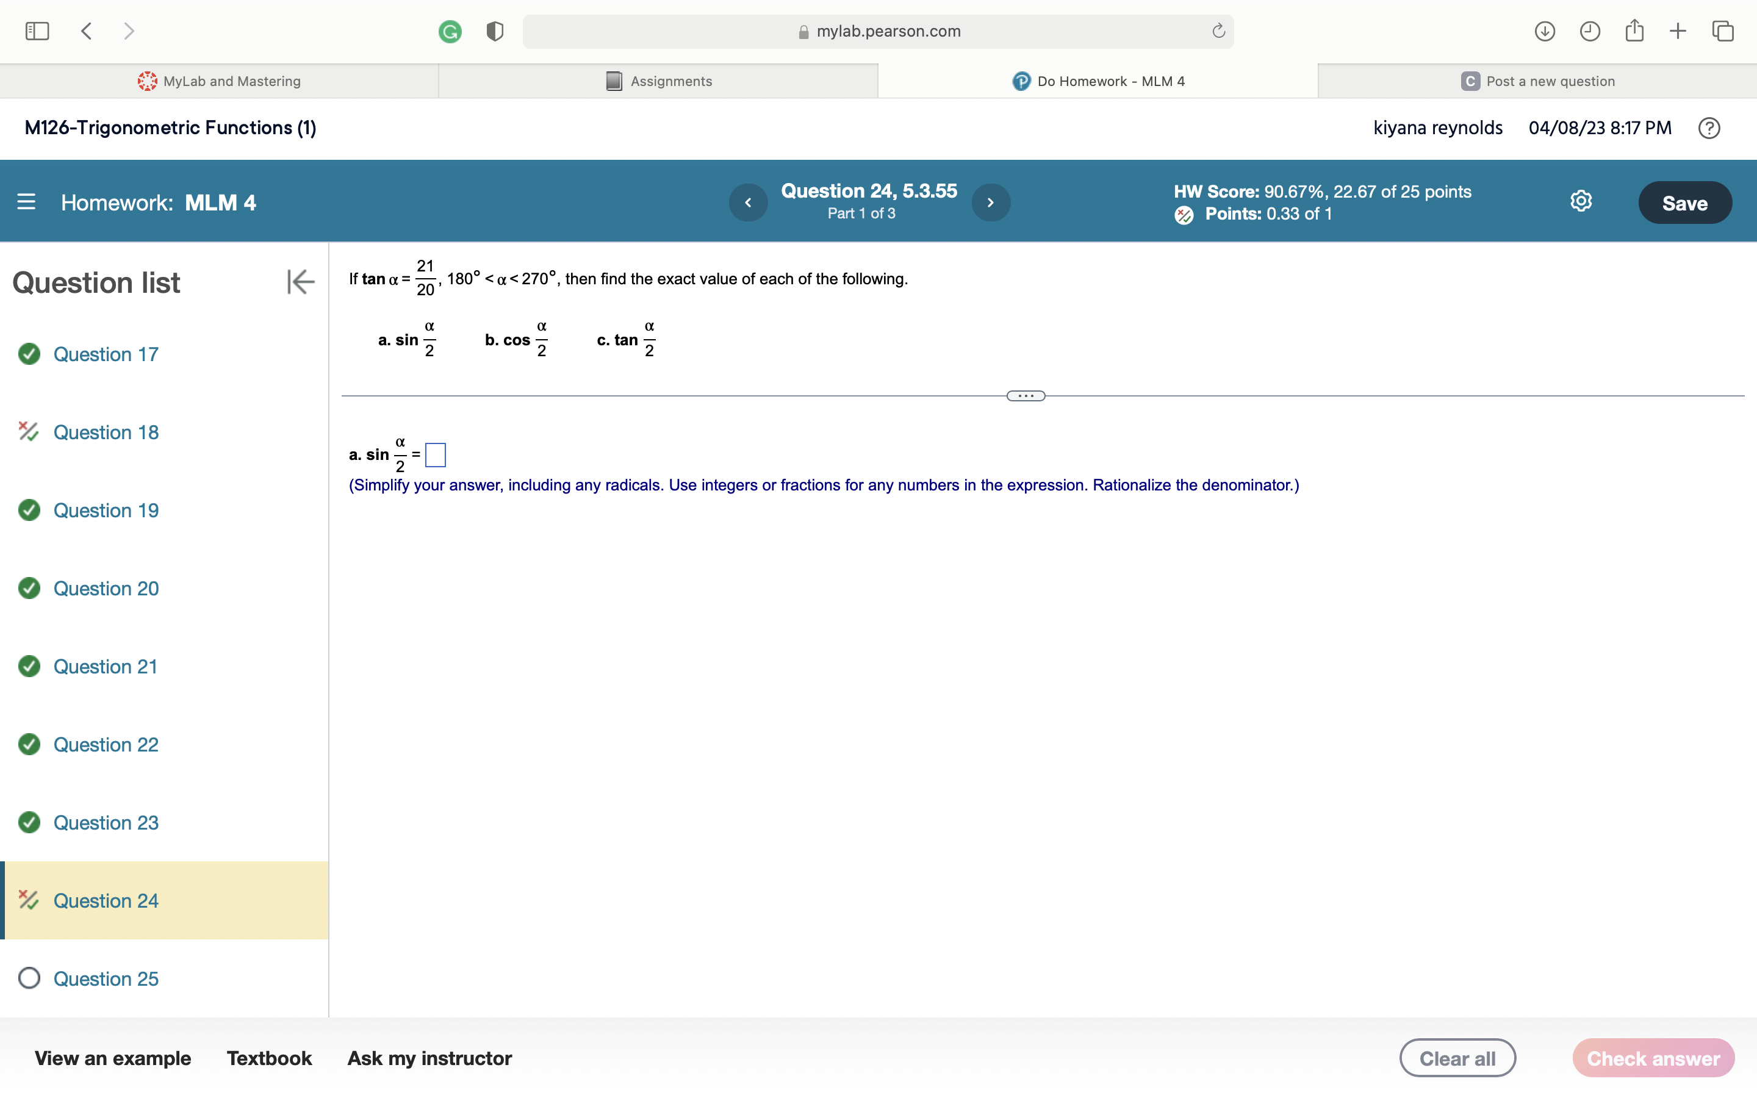1757x1098 pixels.
Task: Open the privacy shield icon
Action: pos(495,31)
